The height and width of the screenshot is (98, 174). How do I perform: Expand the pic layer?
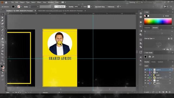click(151, 72)
